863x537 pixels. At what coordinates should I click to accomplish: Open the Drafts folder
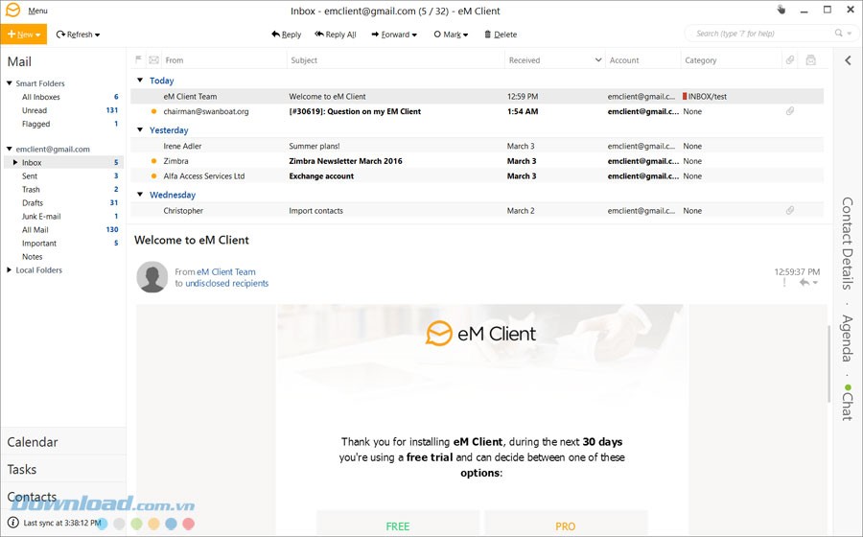(x=33, y=202)
